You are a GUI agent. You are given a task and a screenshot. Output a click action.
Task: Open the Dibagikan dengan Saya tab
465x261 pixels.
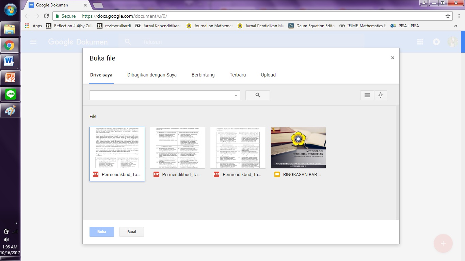(152, 75)
